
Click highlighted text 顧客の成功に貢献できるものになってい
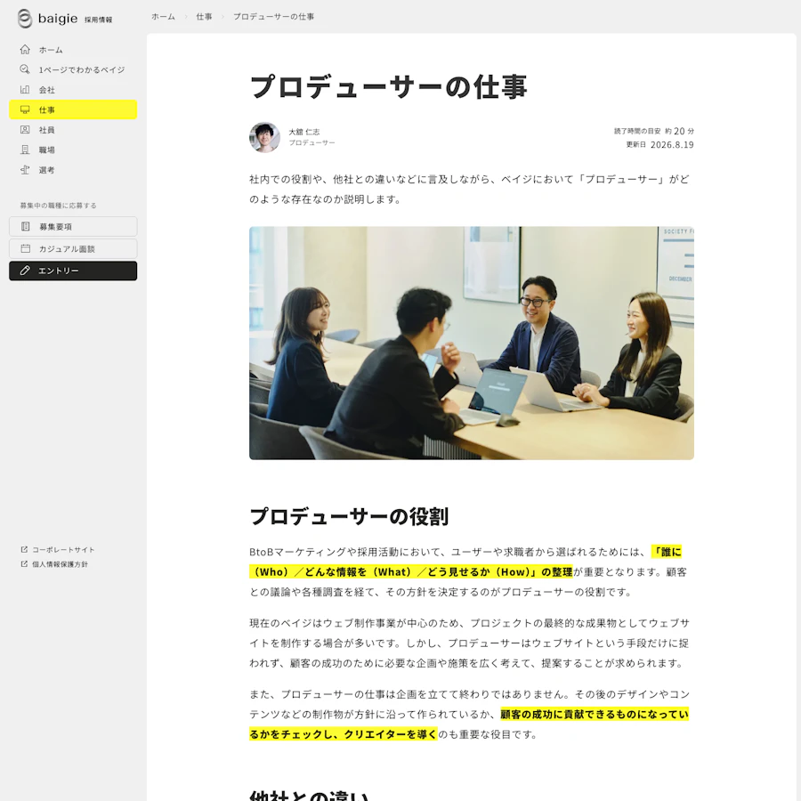pos(595,714)
